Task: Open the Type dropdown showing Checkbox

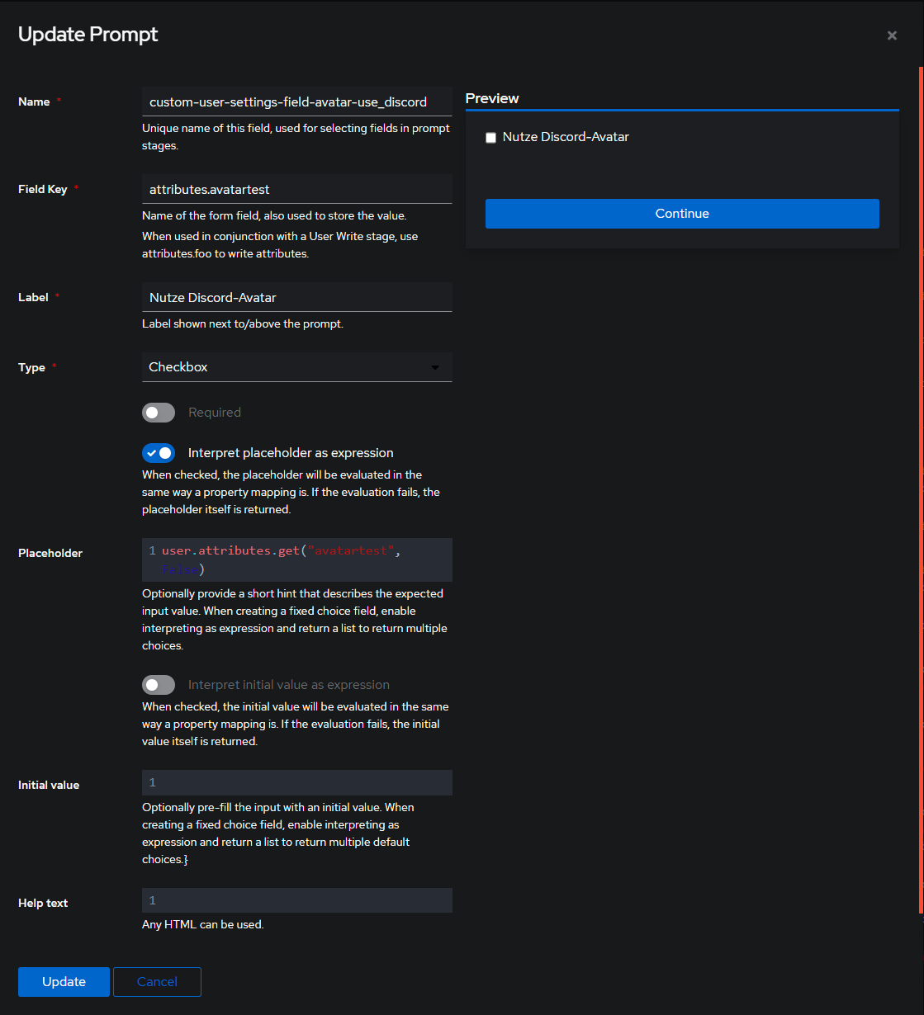Action: tap(296, 366)
